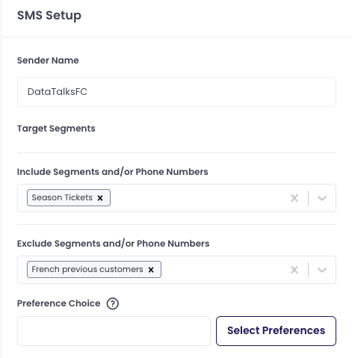Click the Include Segments and/or Phone Numbers label

click(112, 172)
